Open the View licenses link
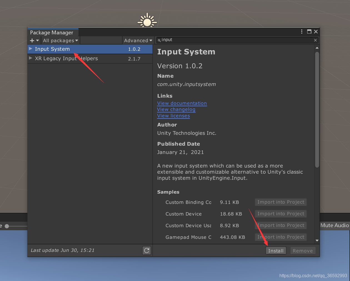The image size is (350, 281). click(x=174, y=116)
